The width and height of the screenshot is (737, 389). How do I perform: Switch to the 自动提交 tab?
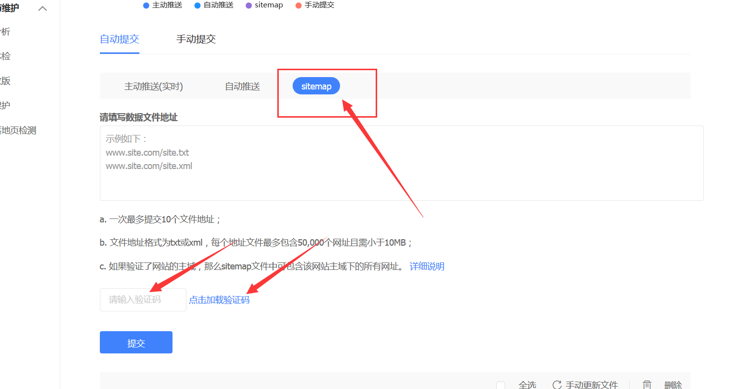pos(119,39)
